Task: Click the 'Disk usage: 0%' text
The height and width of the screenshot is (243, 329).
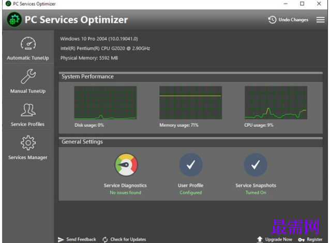Action: point(89,125)
